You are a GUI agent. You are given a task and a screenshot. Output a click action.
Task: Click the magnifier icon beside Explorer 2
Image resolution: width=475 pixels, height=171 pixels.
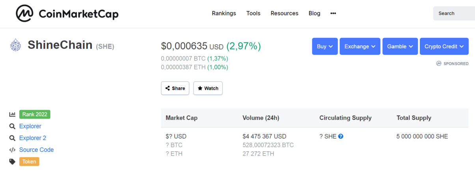click(x=12, y=138)
